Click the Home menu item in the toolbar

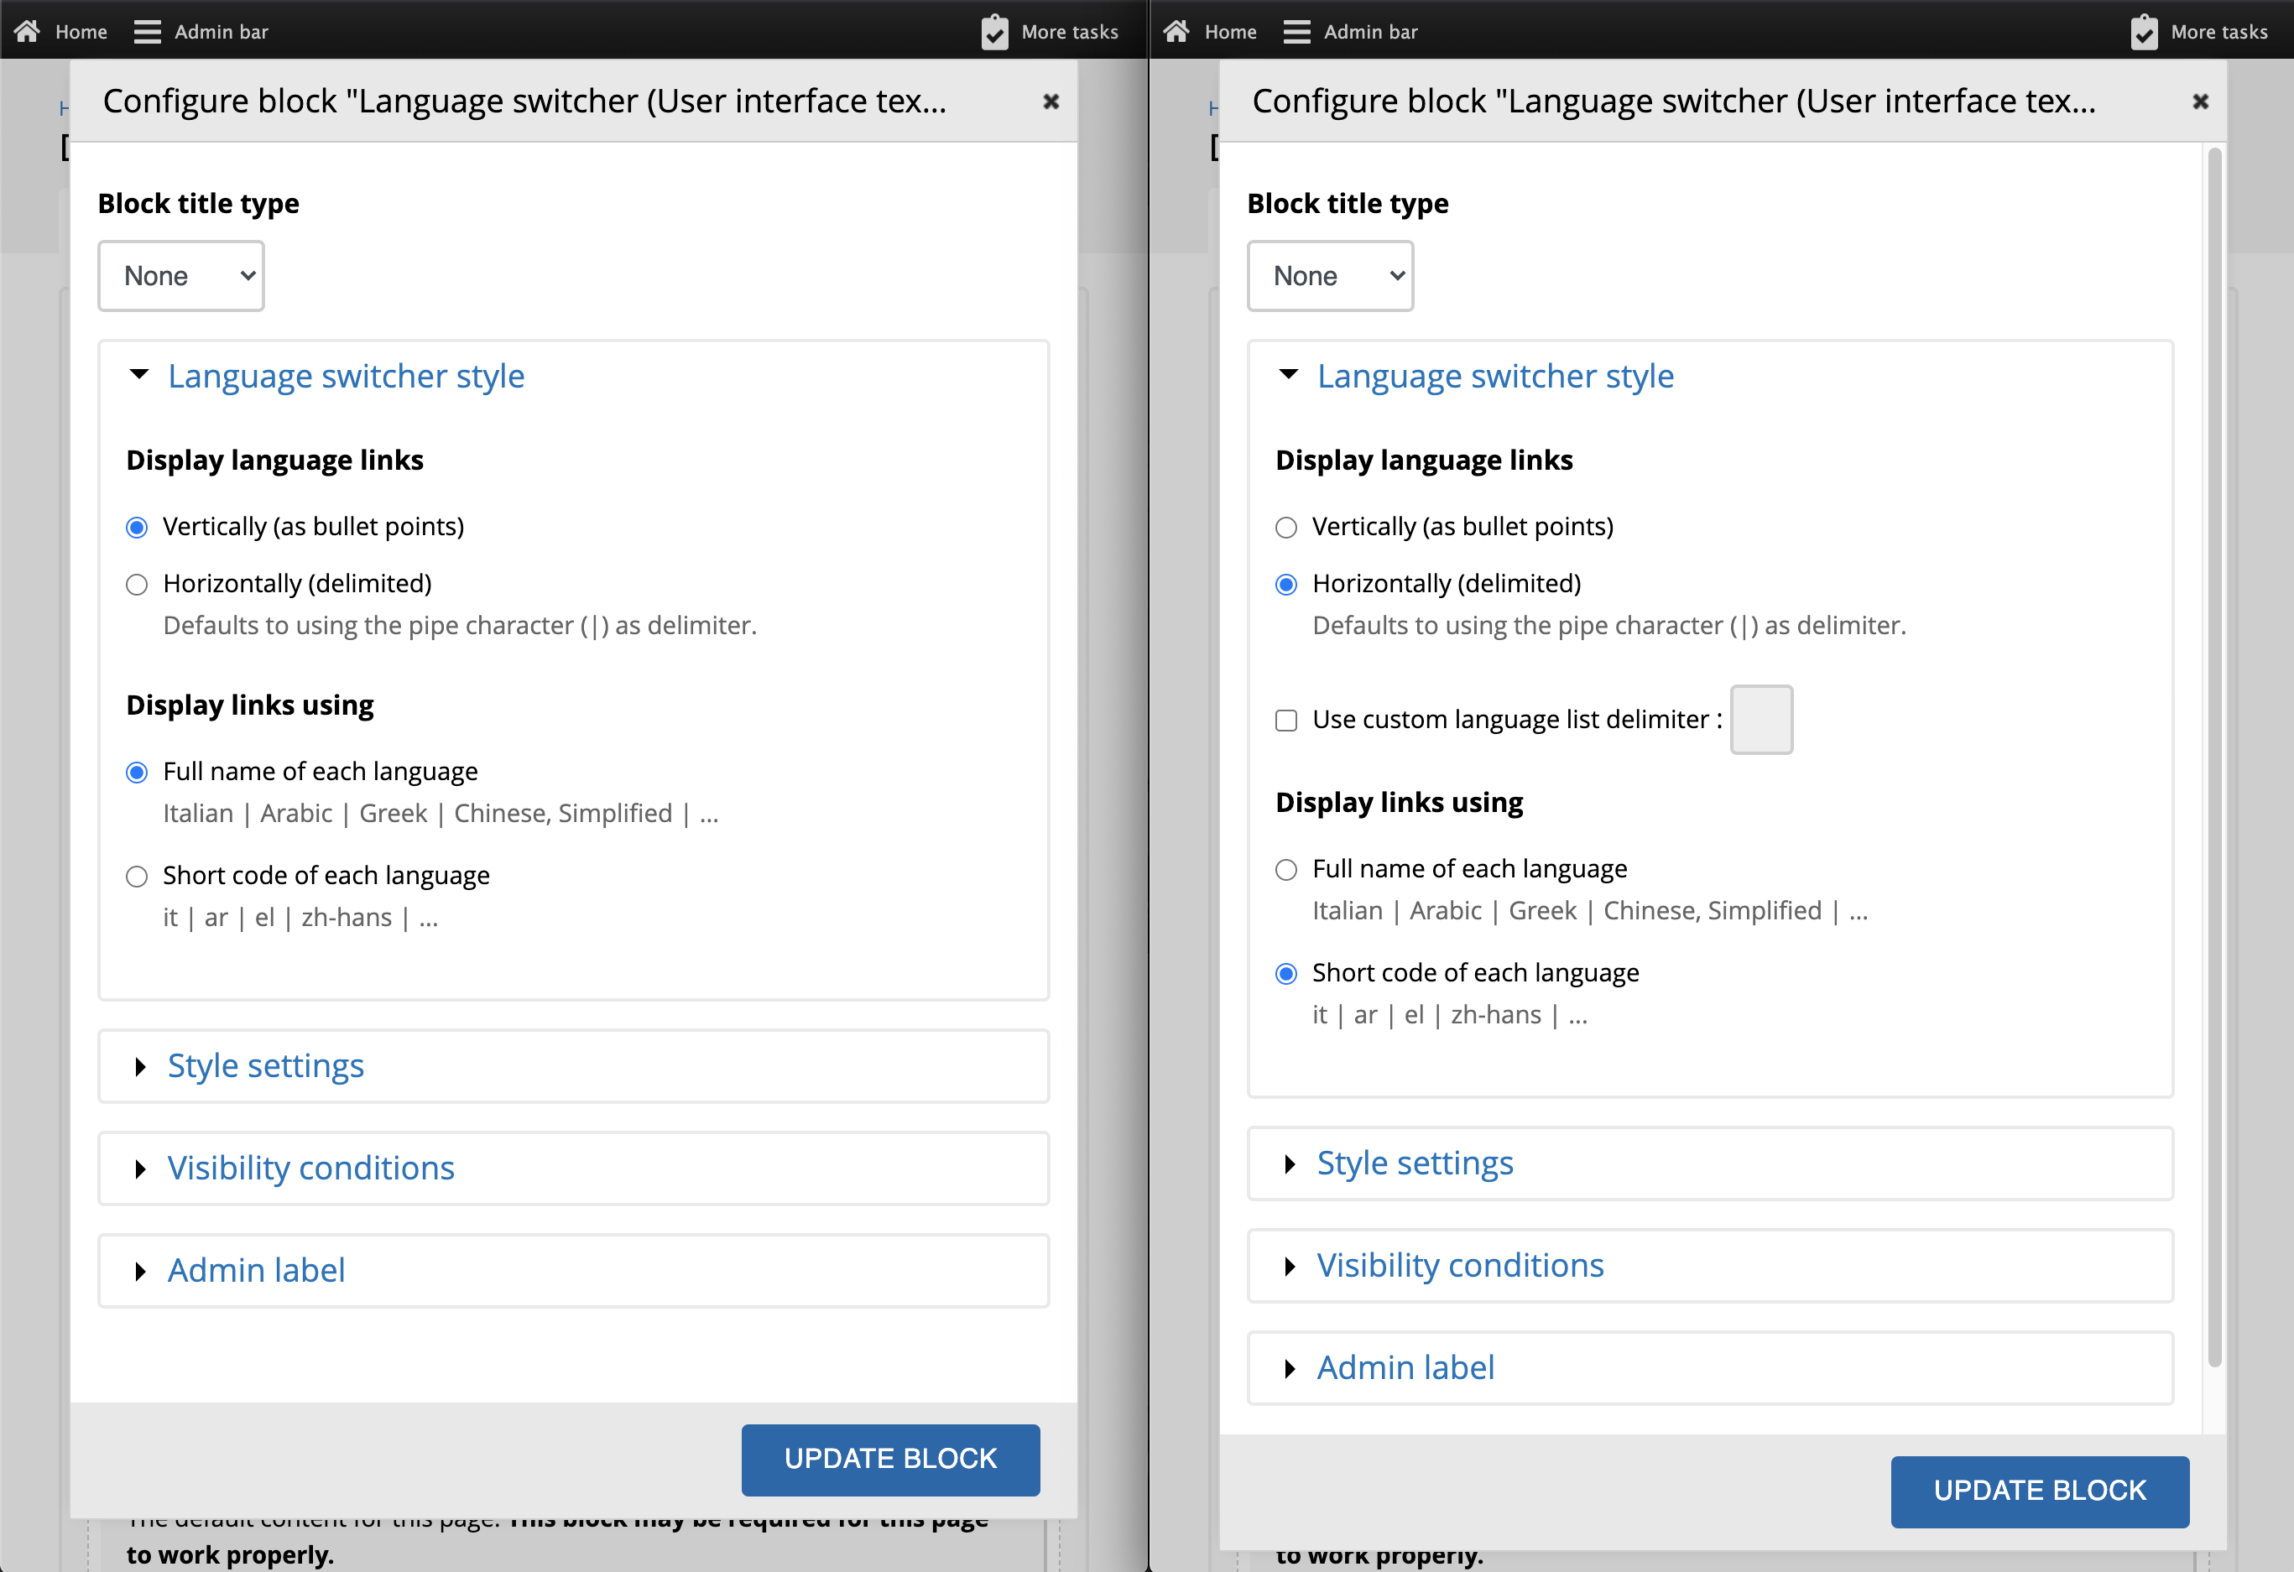(82, 30)
